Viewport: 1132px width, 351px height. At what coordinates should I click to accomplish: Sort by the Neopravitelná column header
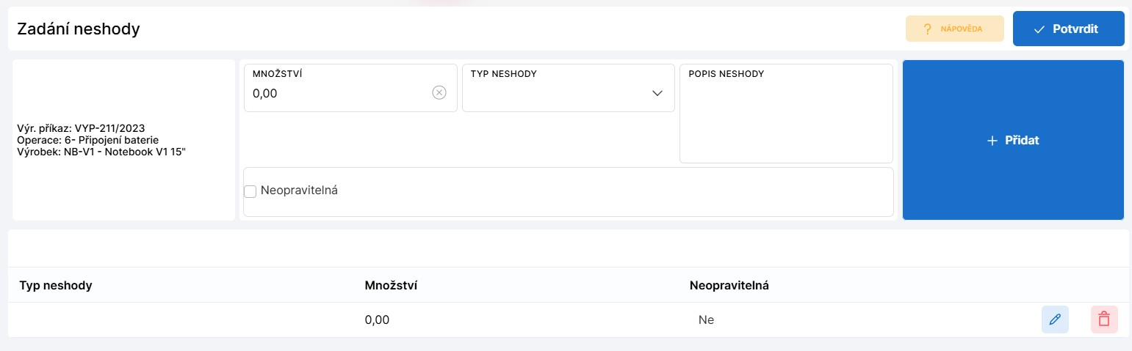point(729,285)
